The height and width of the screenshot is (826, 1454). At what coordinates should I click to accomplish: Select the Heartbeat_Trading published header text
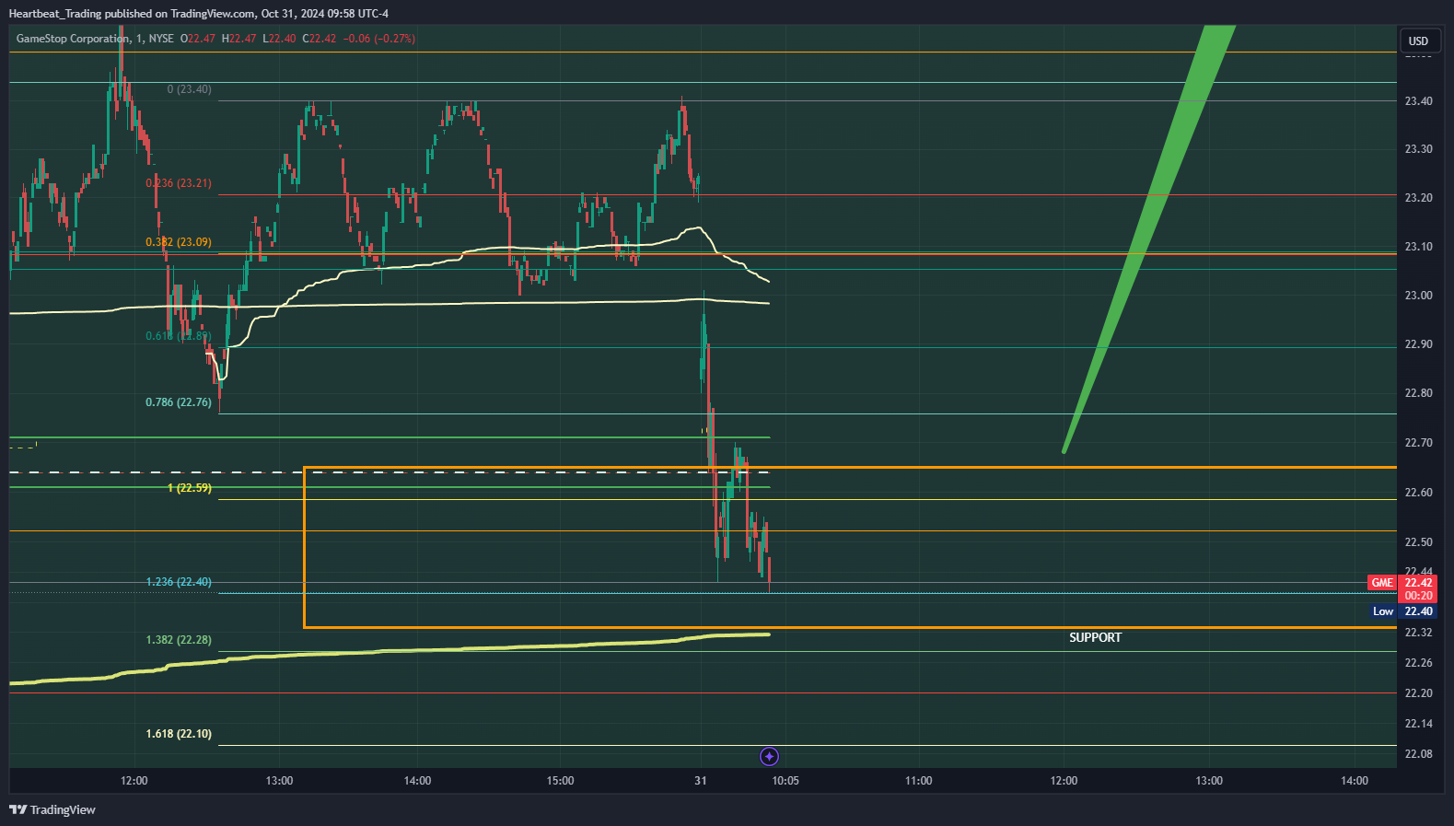pos(198,13)
